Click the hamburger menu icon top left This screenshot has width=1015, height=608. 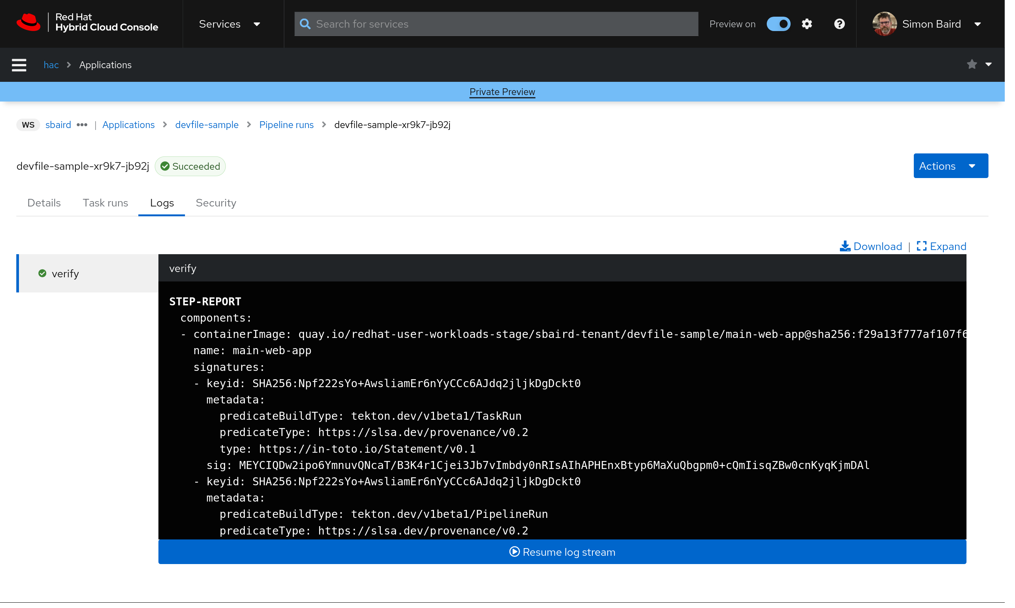19,64
